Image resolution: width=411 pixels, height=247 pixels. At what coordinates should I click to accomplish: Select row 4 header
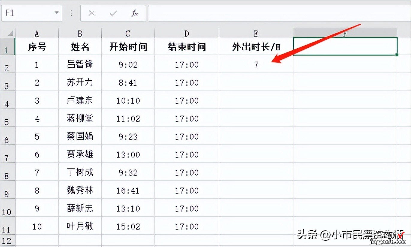[7, 100]
